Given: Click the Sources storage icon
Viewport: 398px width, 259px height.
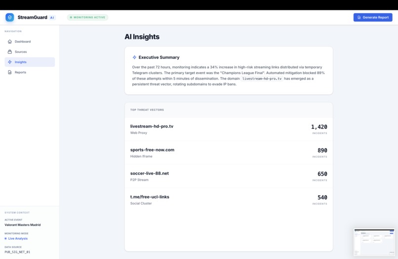Looking at the screenshot, I should 10,51.
